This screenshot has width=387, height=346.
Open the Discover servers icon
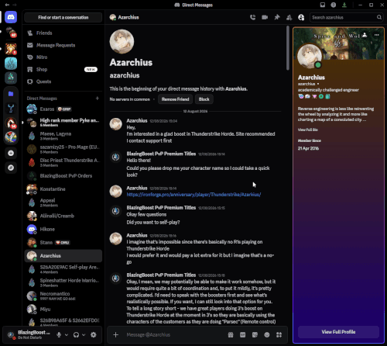11,168
